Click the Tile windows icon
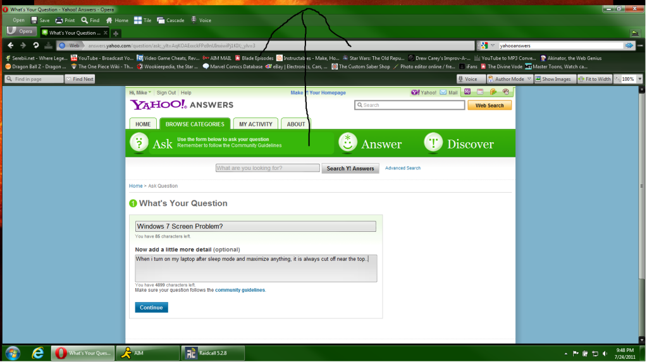 click(143, 20)
